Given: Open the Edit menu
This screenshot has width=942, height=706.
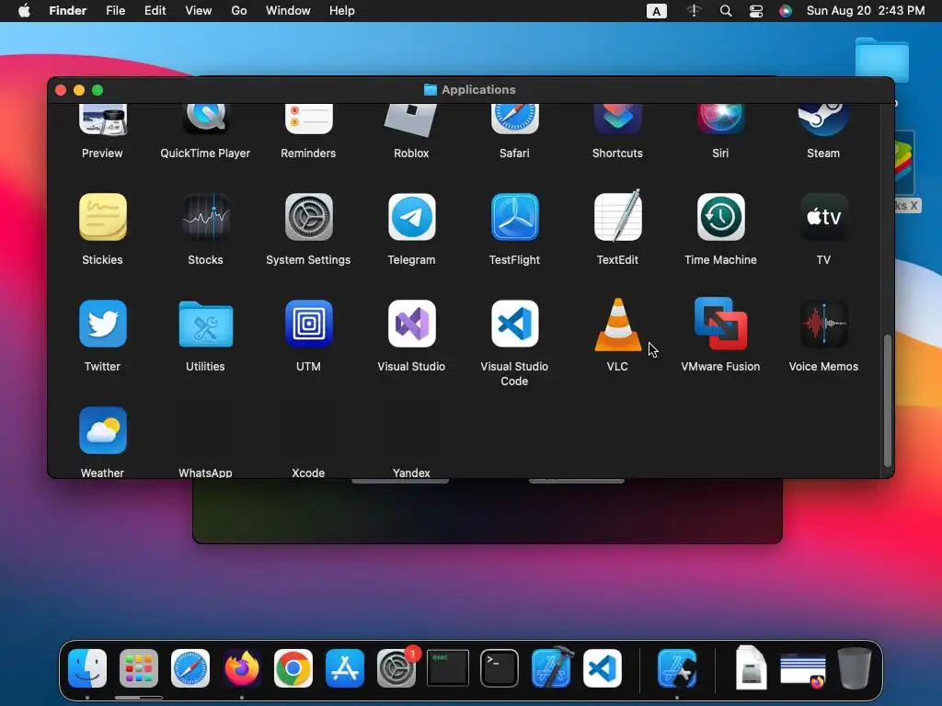Looking at the screenshot, I should click(x=155, y=11).
